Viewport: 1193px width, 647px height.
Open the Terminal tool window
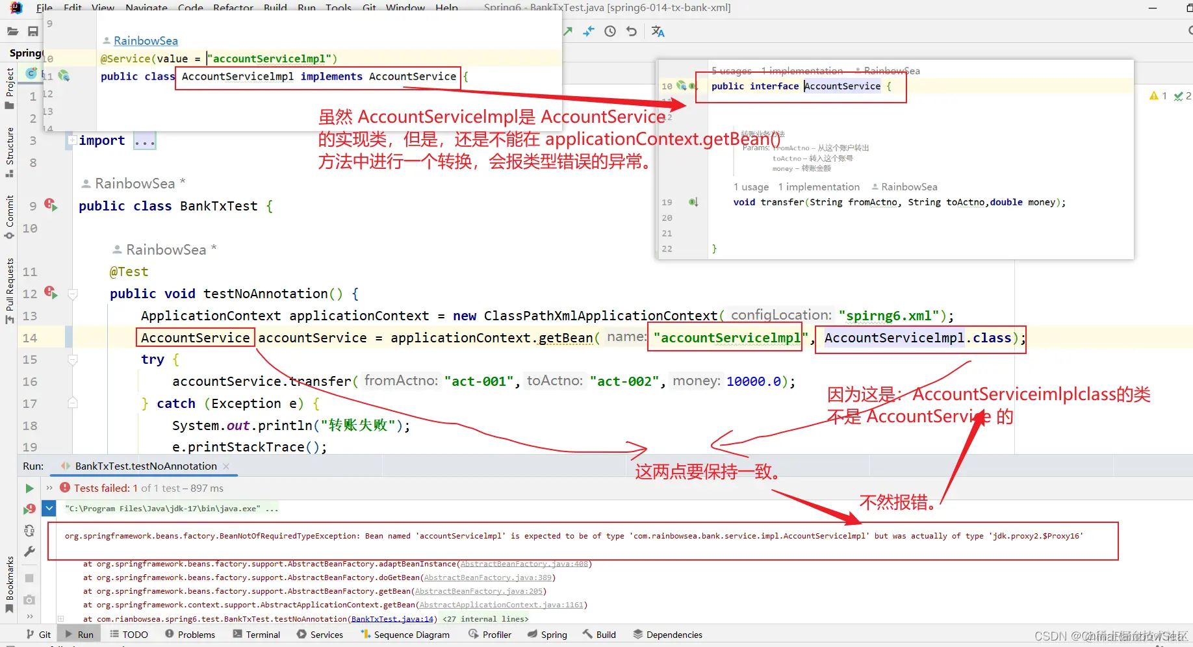coord(257,635)
